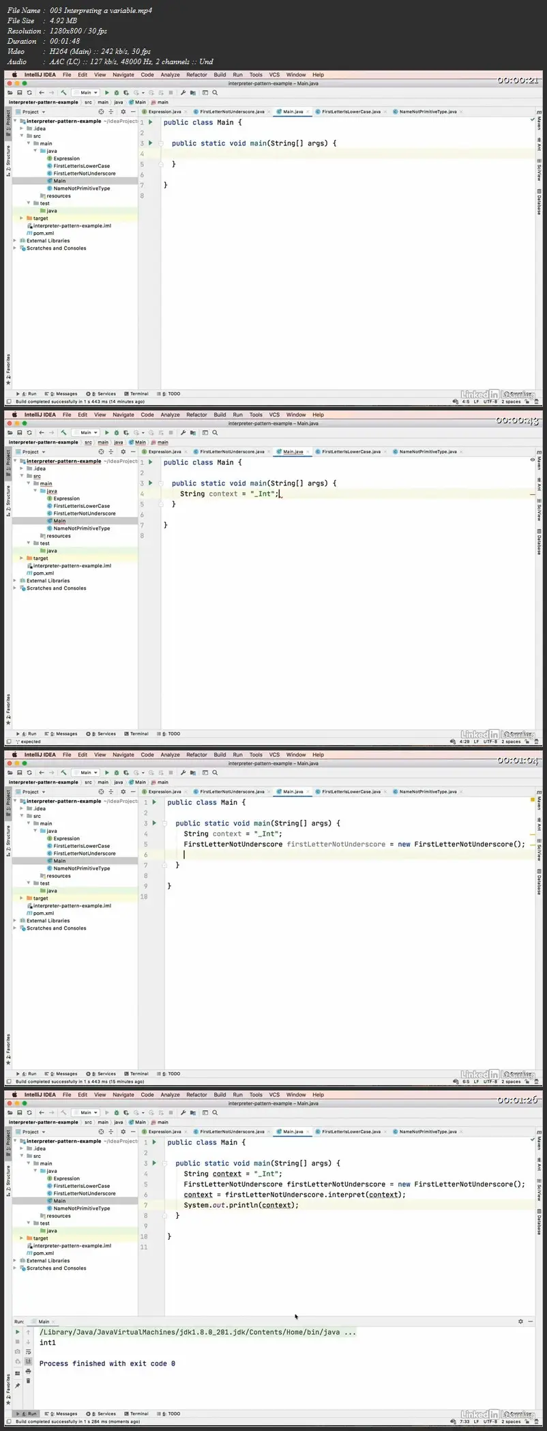Toggle SciView tool window stripe in 00:01:04 frame
This screenshot has height=1431, width=547.
point(539,850)
